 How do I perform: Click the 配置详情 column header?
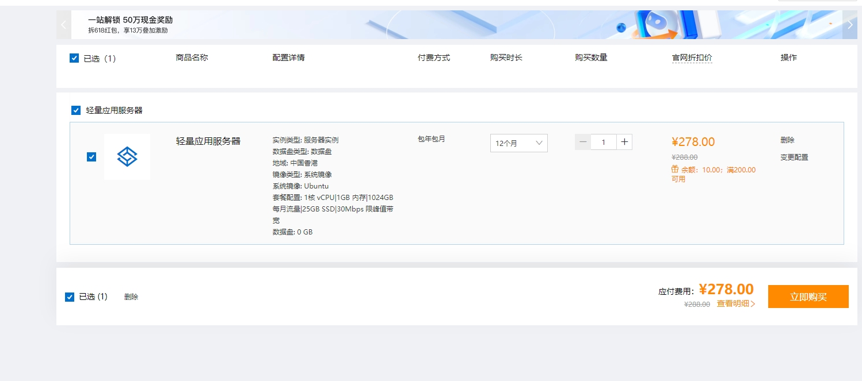pos(288,58)
